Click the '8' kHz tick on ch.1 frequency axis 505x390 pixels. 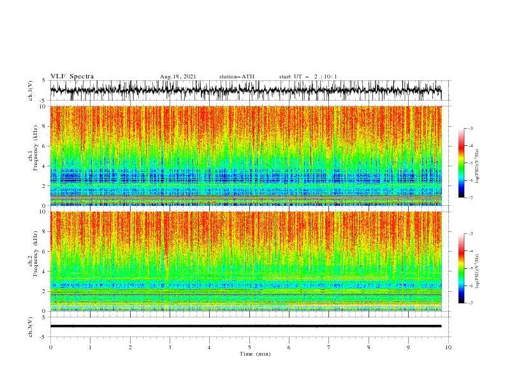click(x=45, y=126)
